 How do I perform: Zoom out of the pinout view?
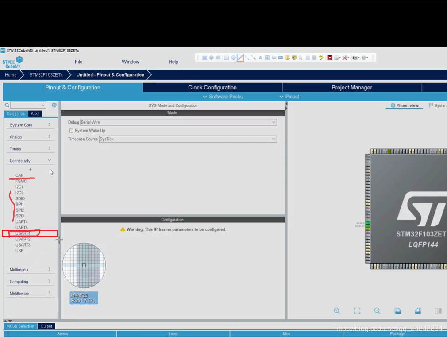coord(377,311)
